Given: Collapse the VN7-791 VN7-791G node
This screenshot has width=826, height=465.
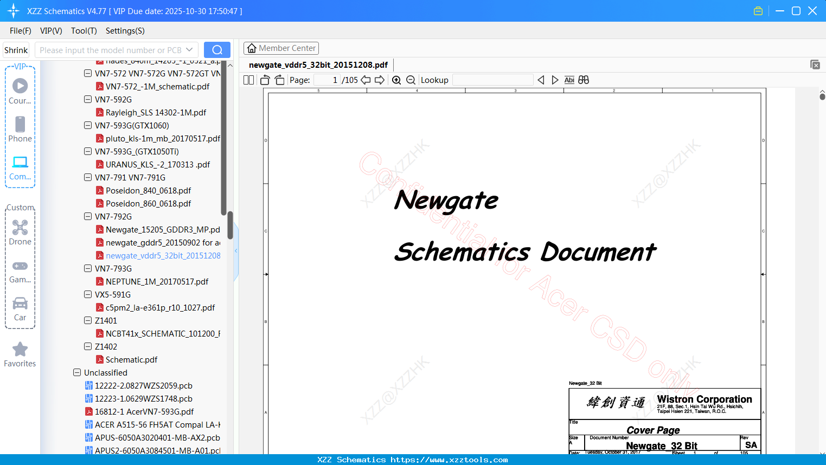Looking at the screenshot, I should (88, 177).
